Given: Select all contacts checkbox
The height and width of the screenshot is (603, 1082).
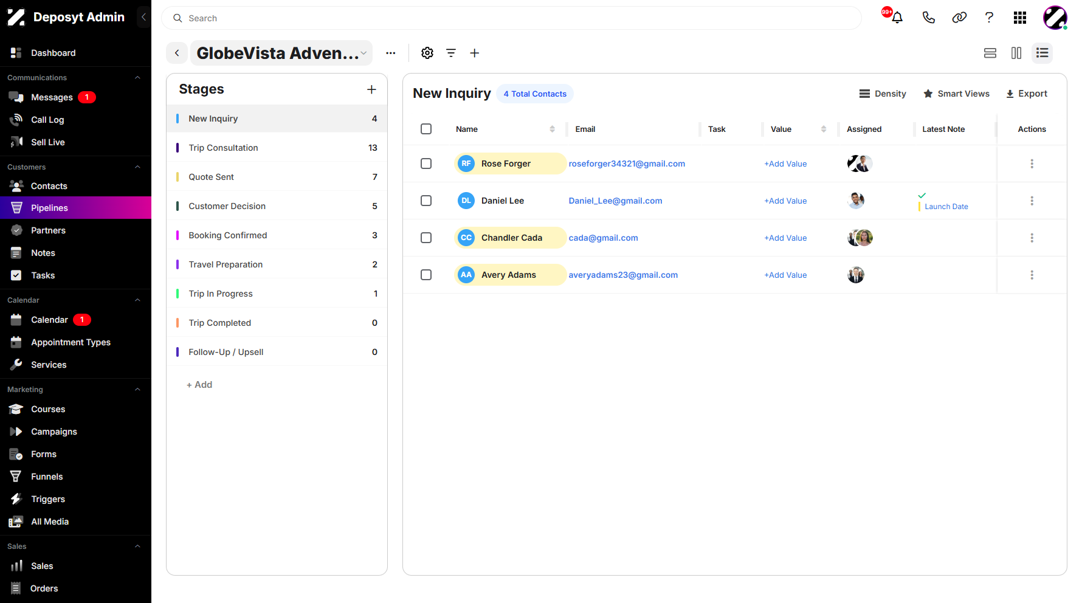Looking at the screenshot, I should point(426,129).
